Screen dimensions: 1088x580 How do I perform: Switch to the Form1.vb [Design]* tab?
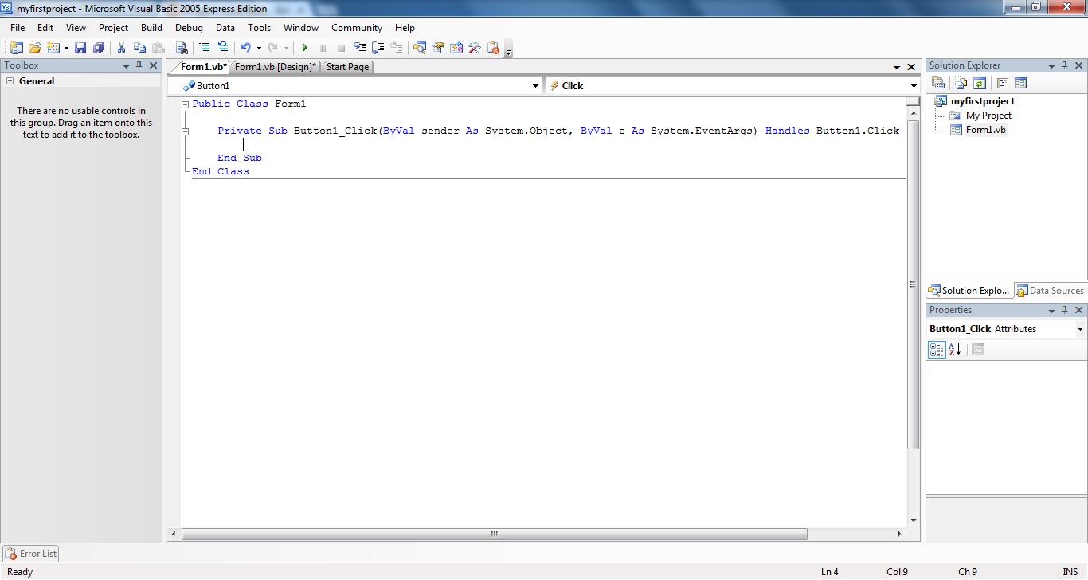276,67
